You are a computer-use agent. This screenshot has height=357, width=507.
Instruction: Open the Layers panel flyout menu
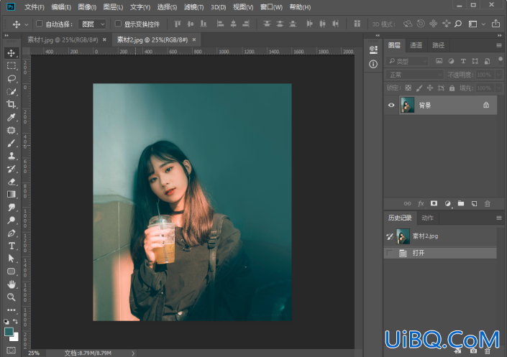tap(499, 45)
